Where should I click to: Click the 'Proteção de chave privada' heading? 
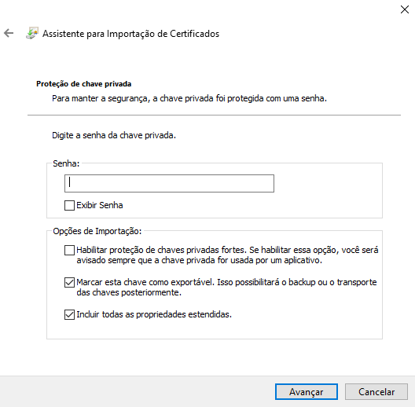[x=83, y=84]
